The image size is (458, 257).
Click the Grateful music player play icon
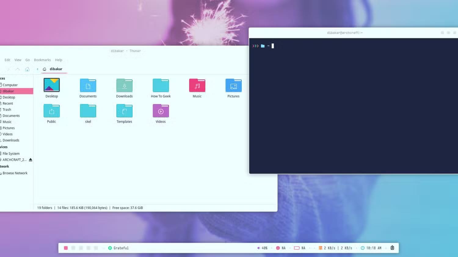[110, 248]
